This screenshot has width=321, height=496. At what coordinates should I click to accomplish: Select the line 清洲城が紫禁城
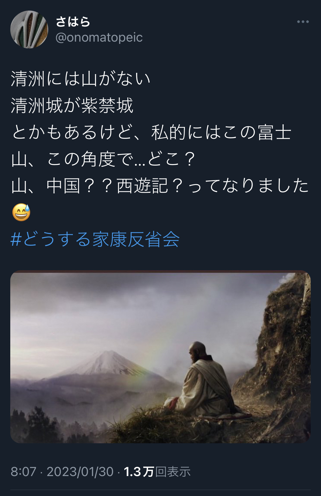point(72,105)
